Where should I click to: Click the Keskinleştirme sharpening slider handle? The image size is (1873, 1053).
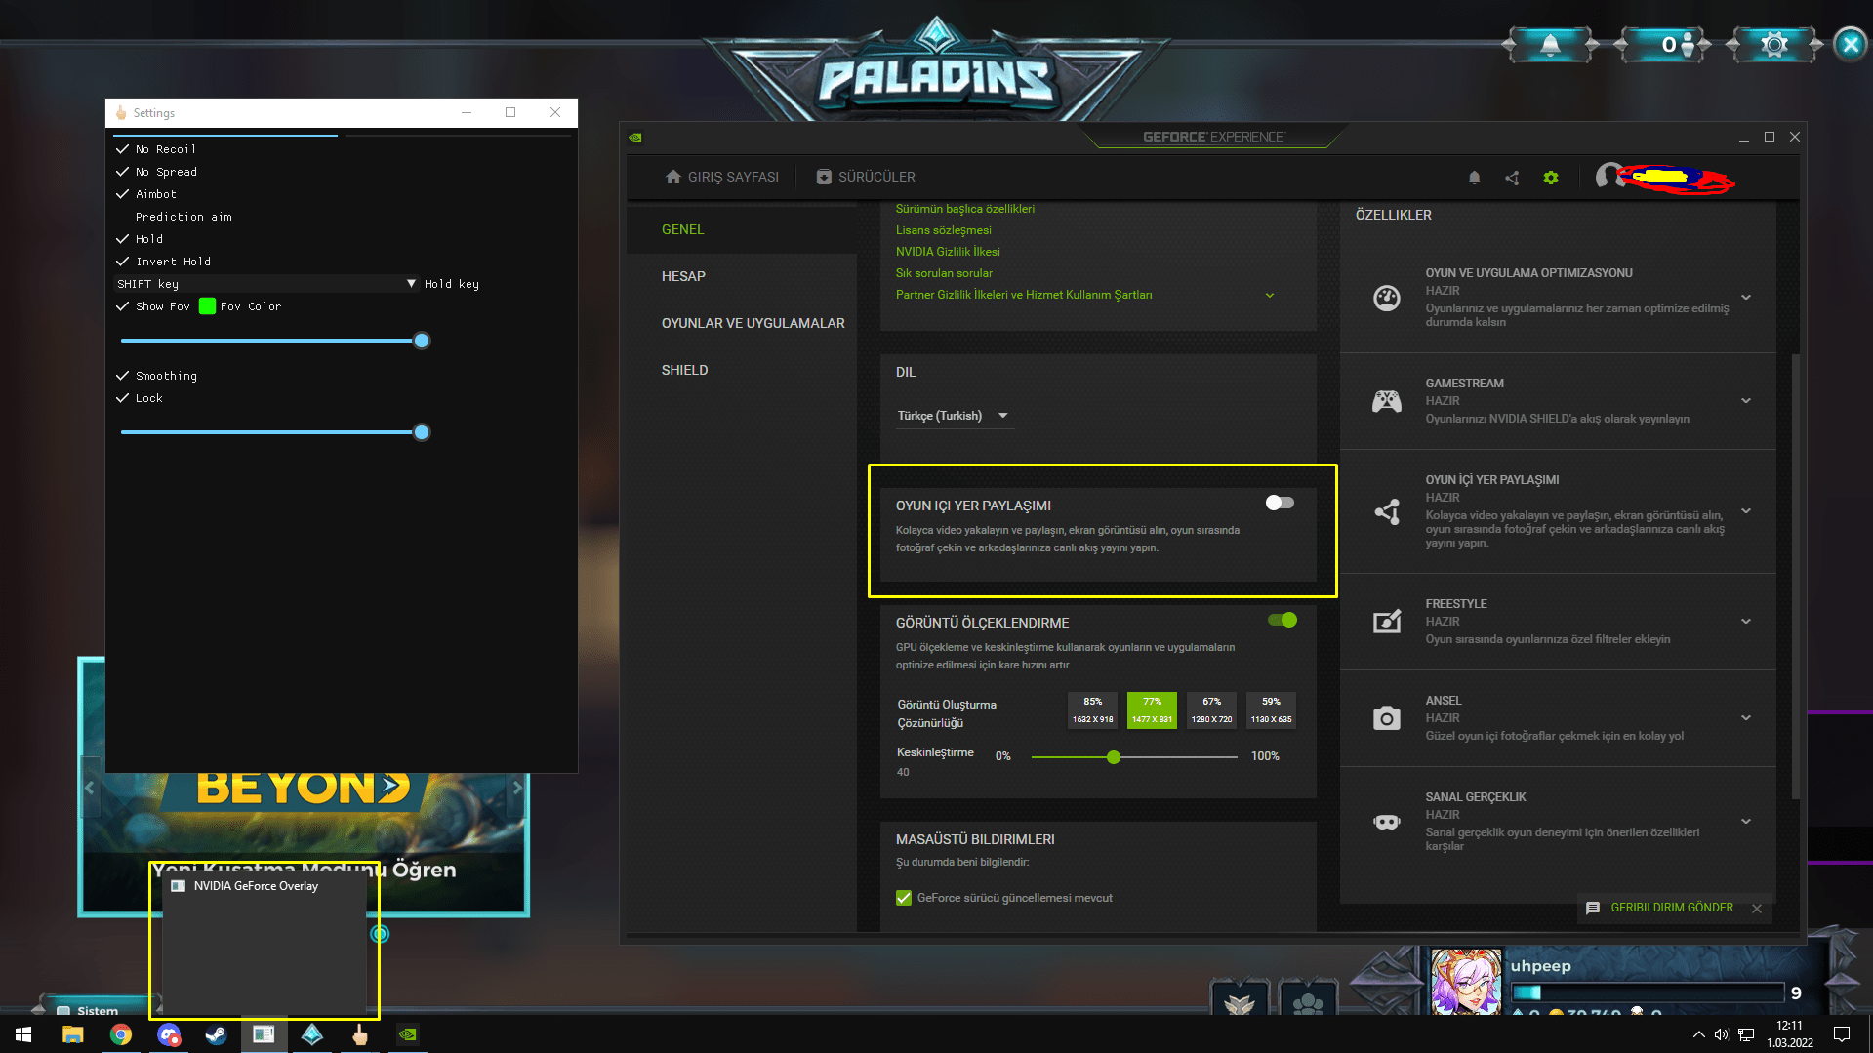[1114, 757]
